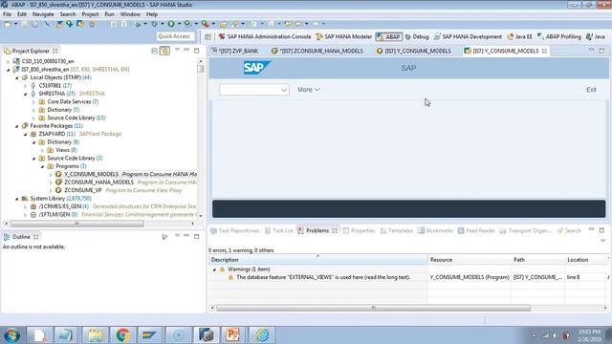Sort problems by Description column

click(318, 260)
